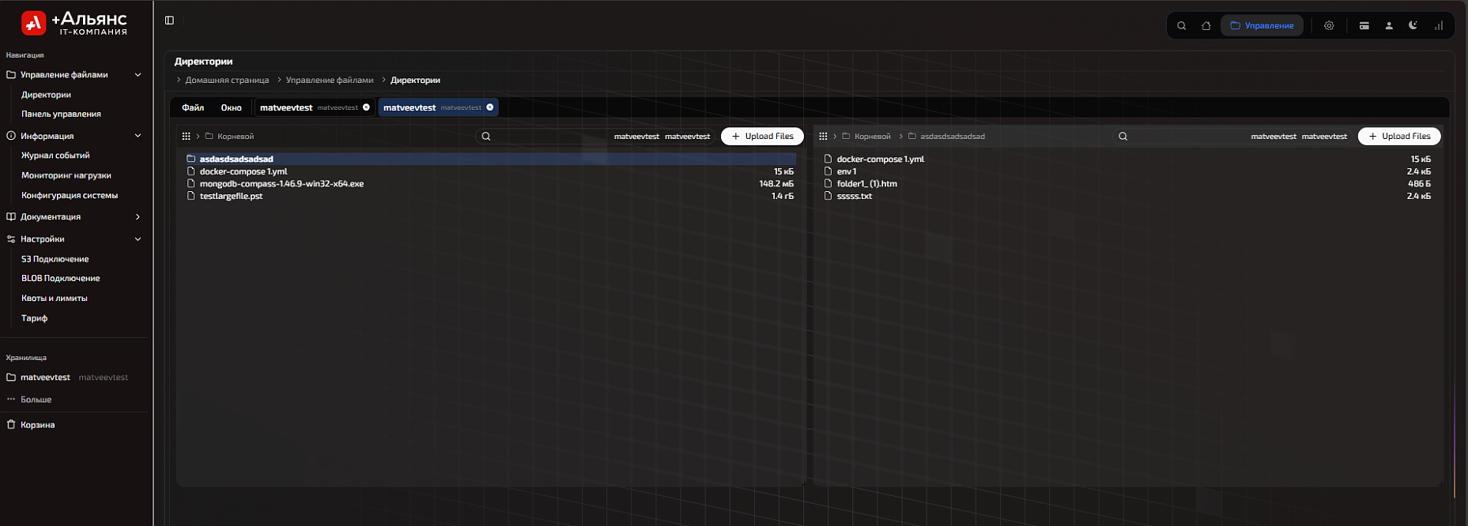This screenshot has width=1468, height=526.
Task: Open the billing card icon
Action: pyautogui.click(x=1364, y=26)
